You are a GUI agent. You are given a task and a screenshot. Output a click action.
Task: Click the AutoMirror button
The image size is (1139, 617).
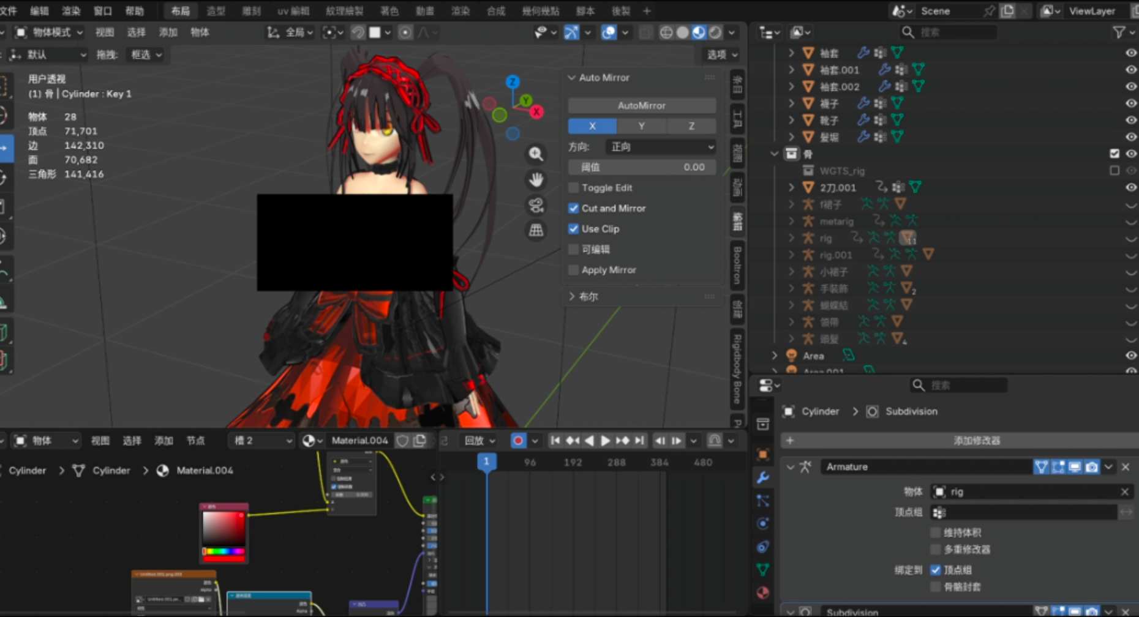(642, 106)
